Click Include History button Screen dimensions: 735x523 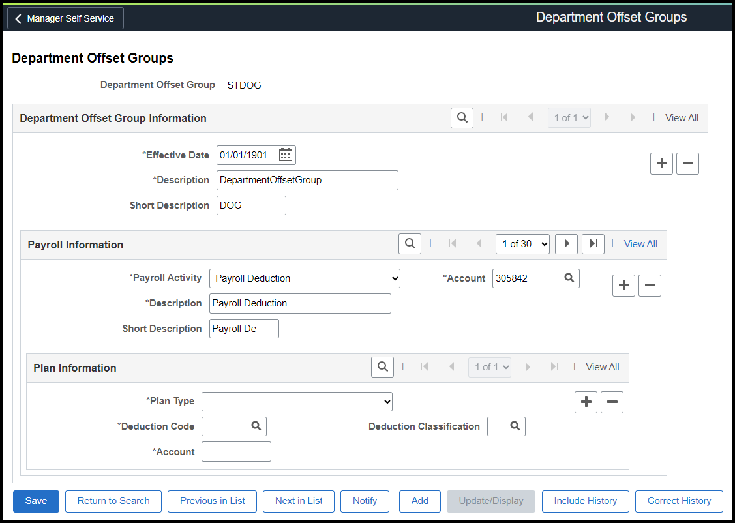coord(586,501)
